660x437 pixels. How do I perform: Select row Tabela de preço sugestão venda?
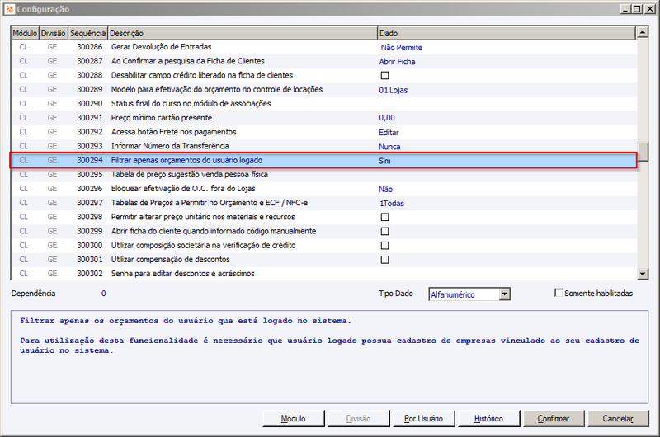[323, 175]
